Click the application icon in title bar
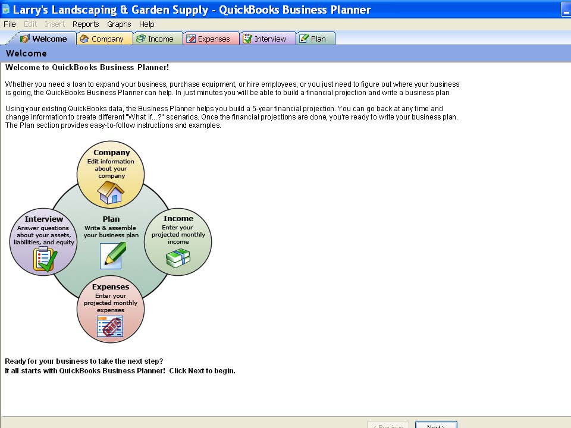This screenshot has height=428, width=571. coord(5,9)
